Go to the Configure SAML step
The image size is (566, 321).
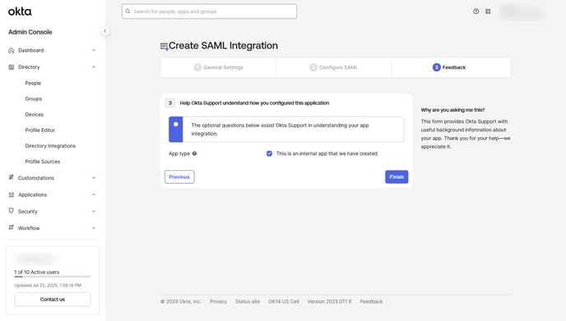(x=333, y=67)
